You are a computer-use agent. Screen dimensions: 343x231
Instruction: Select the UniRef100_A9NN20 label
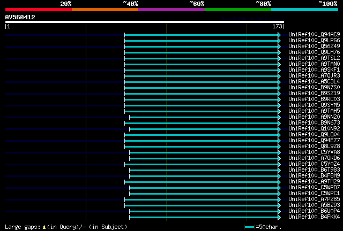pos(314,117)
